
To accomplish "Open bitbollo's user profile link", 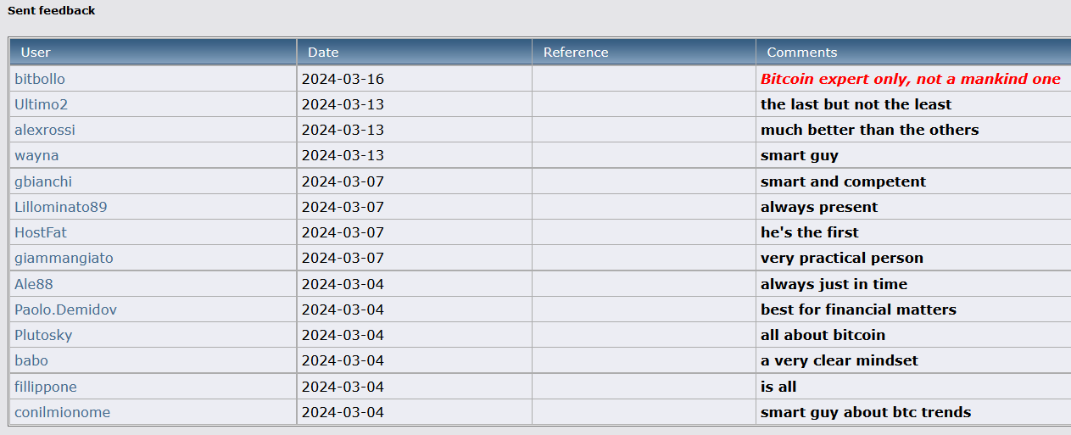I will click(x=40, y=79).
